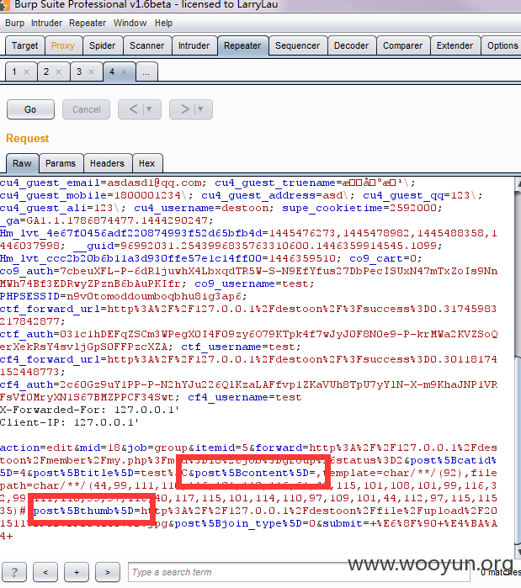Open the Intruder menu
The width and height of the screenshot is (521, 588).
pyautogui.click(x=46, y=24)
